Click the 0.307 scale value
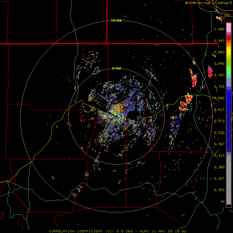 pyautogui.click(x=219, y=179)
